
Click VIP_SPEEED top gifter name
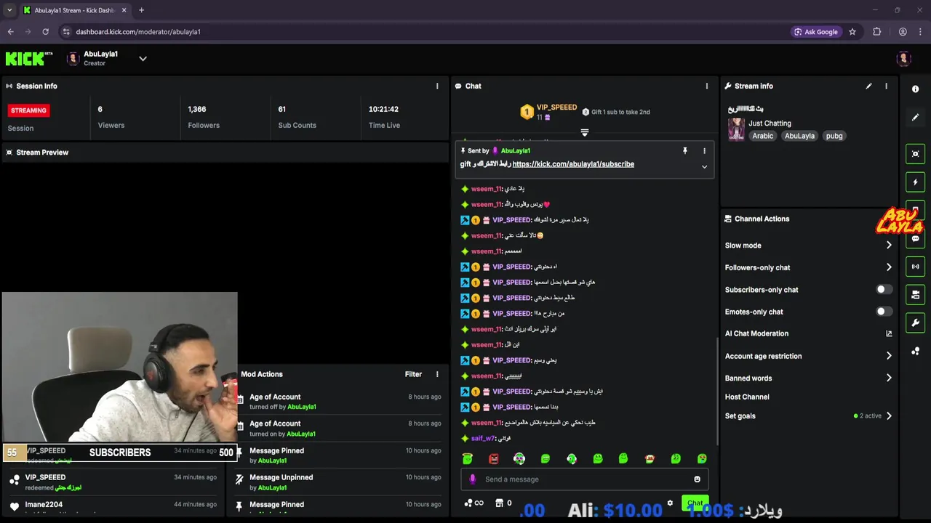[x=556, y=108]
